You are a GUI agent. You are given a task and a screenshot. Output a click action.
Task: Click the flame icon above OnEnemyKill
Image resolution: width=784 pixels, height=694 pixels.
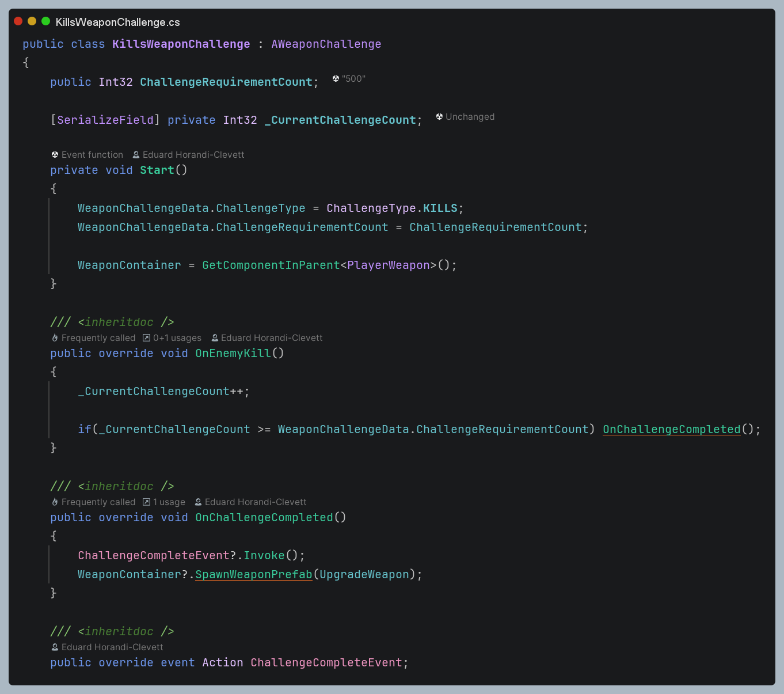(x=55, y=338)
